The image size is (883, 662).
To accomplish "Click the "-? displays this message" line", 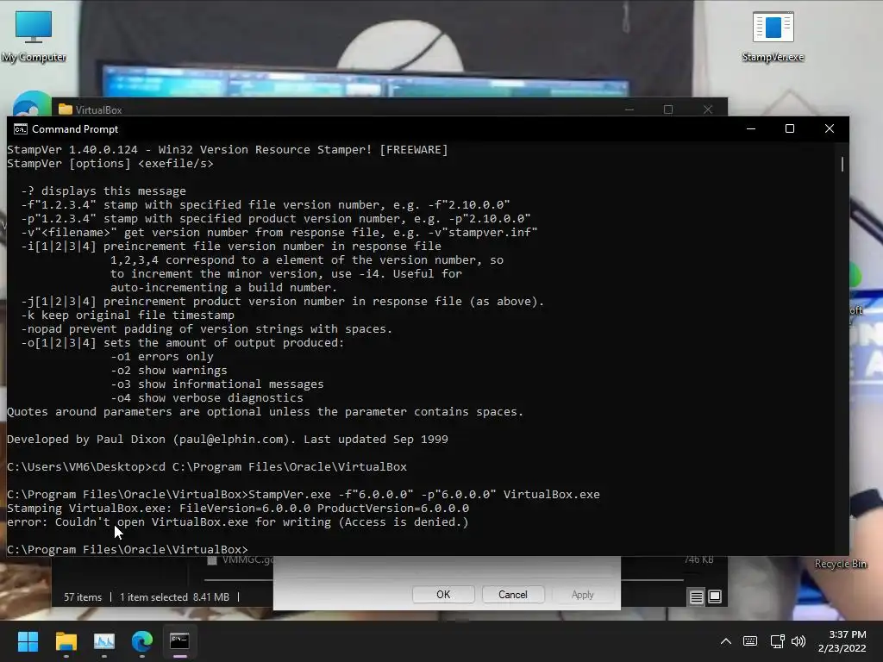I will [103, 190].
